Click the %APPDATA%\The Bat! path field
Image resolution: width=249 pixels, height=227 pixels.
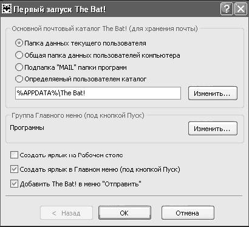pyautogui.click(x=98, y=93)
